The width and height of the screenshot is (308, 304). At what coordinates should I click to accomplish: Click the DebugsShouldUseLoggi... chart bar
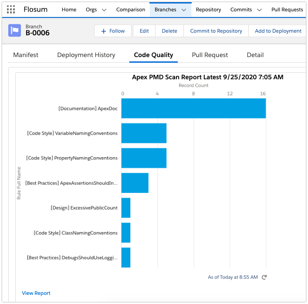126,257
